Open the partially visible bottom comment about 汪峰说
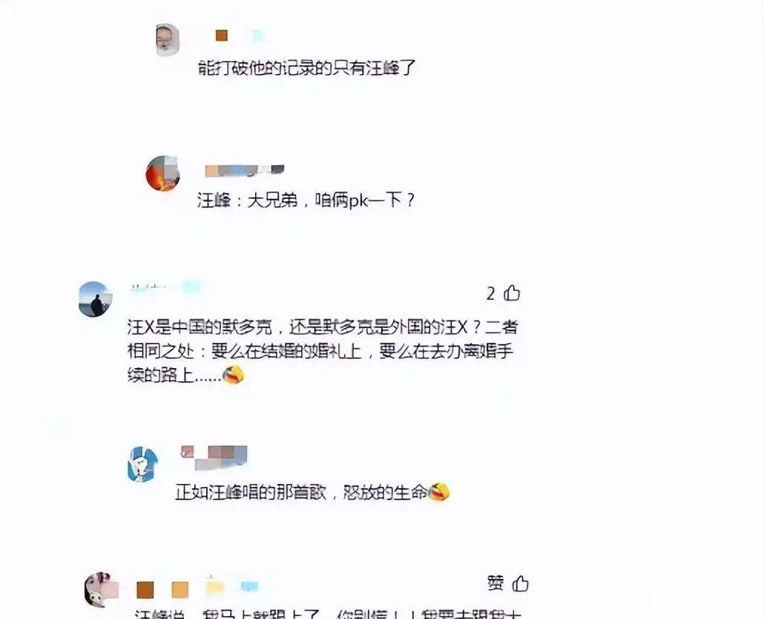This screenshot has height=619, width=764. coord(327,614)
